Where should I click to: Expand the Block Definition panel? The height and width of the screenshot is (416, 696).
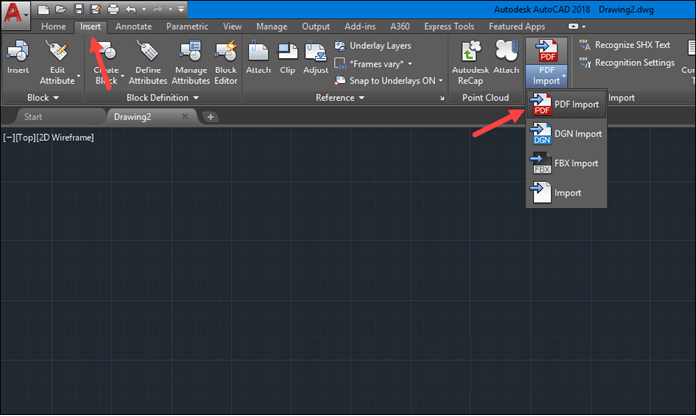(163, 98)
